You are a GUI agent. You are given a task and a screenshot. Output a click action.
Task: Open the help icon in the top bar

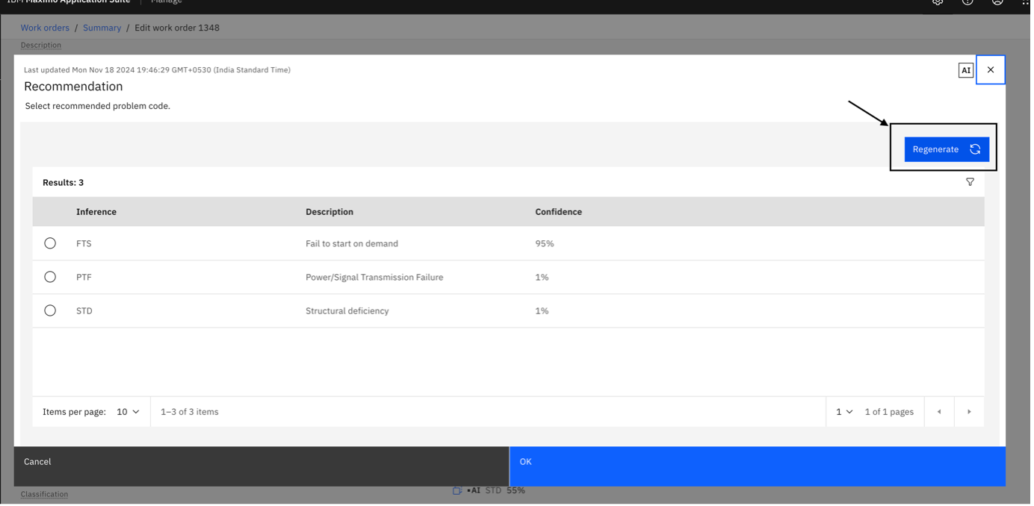[968, 2]
